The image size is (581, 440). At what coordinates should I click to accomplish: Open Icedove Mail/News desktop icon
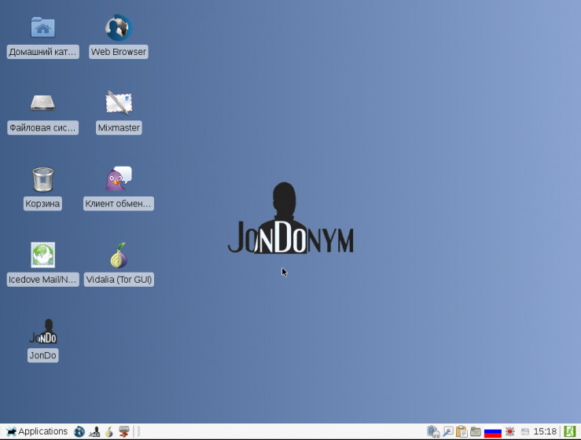click(43, 255)
